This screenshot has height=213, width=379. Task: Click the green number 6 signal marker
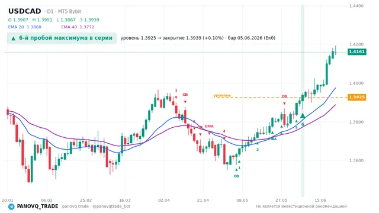tap(303, 125)
